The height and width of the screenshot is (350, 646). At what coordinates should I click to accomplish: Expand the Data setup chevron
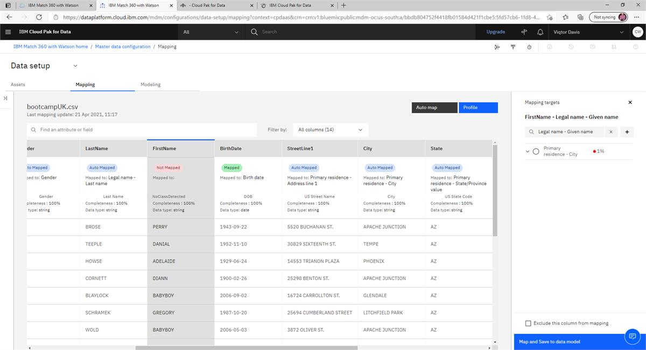click(x=75, y=66)
